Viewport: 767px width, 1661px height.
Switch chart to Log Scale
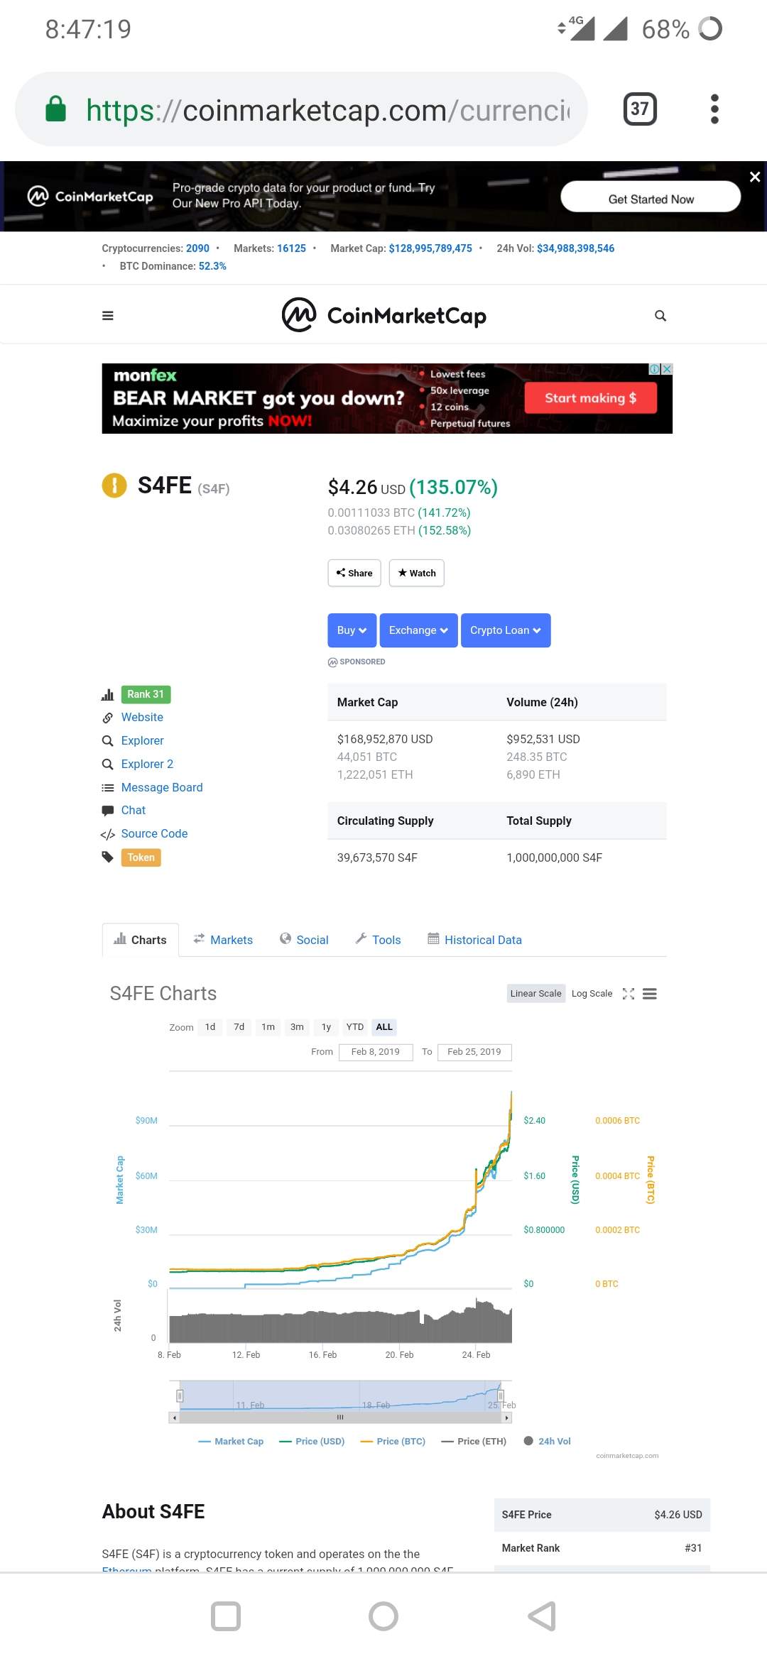pos(592,994)
